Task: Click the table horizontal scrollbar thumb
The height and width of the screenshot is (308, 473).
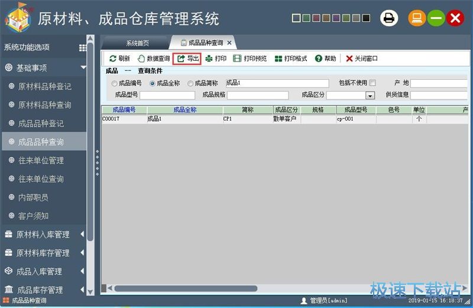Action: [186, 288]
